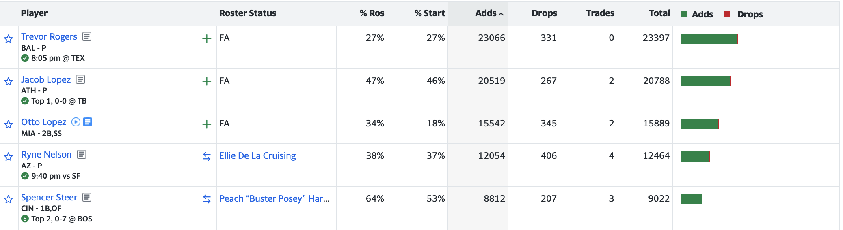Viewport: 843px width, 230px height.
Task: Click the plus icon to add Jacob Lopez
Action: (x=207, y=81)
